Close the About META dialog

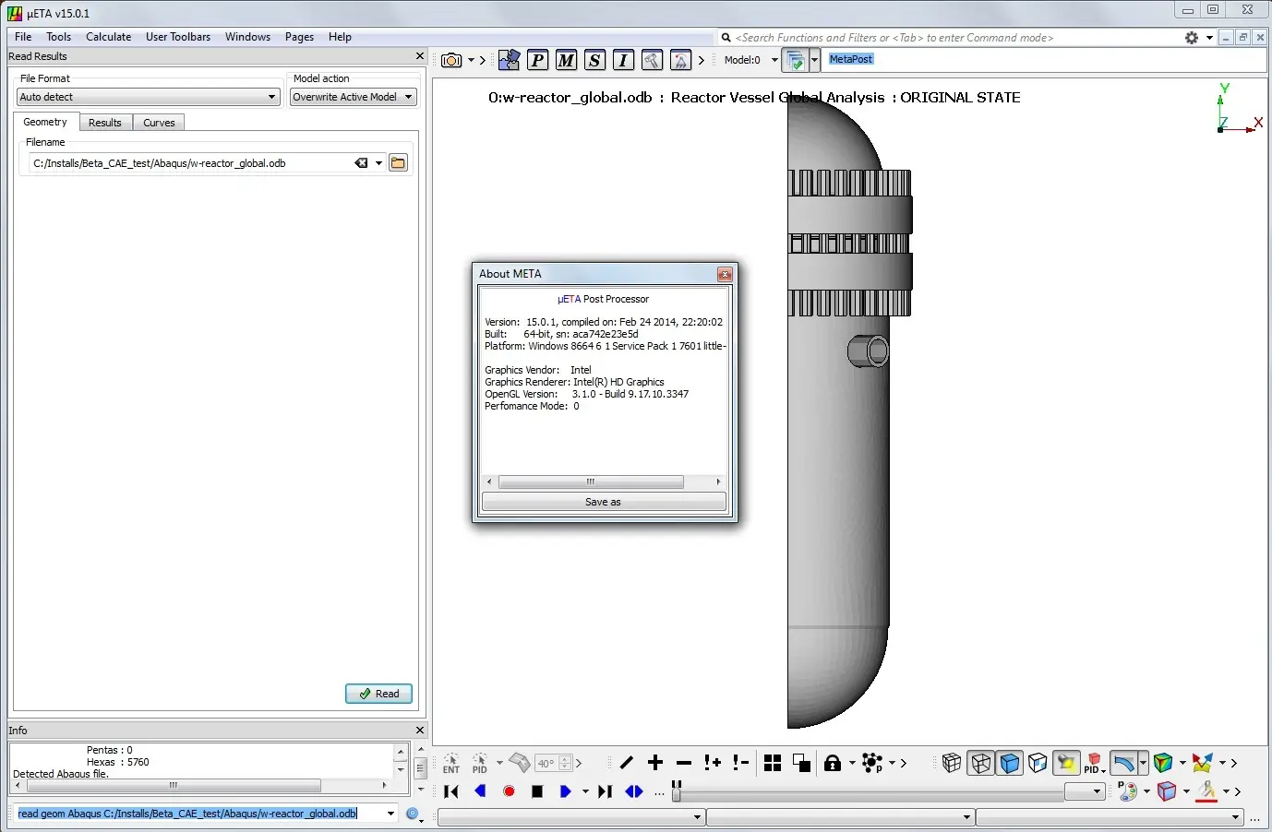pyautogui.click(x=725, y=274)
